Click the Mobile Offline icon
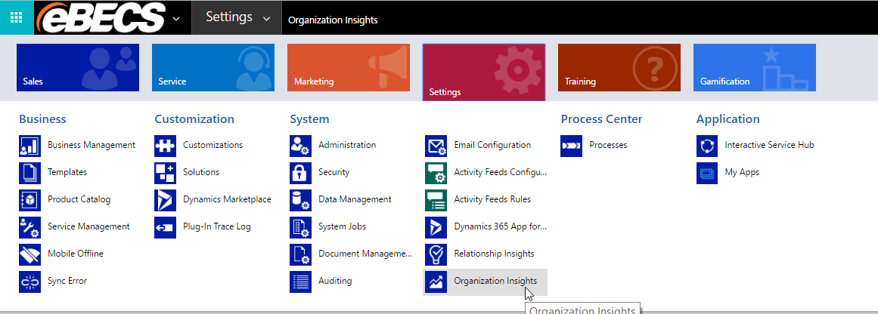The image size is (878, 314). (29, 254)
